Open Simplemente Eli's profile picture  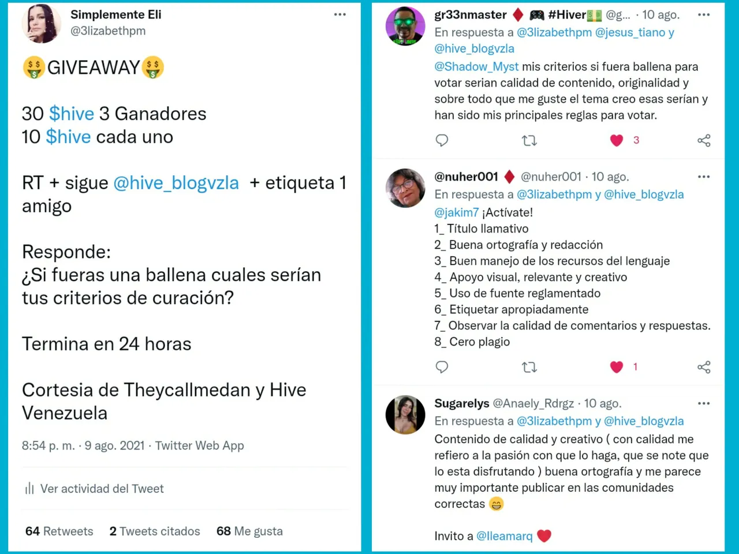(x=42, y=24)
